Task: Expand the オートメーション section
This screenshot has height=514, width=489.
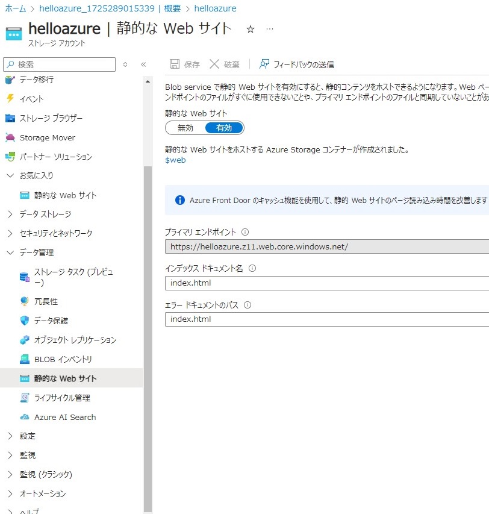Action: tap(10, 494)
